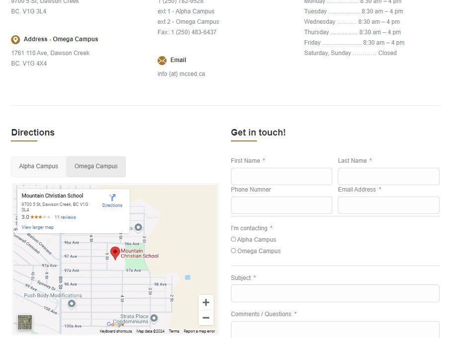Image resolution: width=451 pixels, height=338 pixels.
Task: Open map Keyboard shortcuts link
Action: click(116, 331)
